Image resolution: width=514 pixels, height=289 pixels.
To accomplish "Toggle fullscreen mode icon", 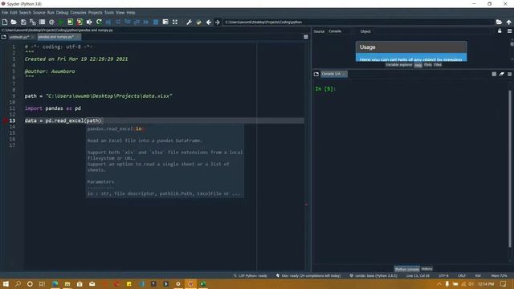I will click(x=175, y=22).
